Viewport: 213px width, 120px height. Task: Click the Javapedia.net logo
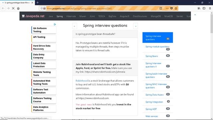[33, 16]
